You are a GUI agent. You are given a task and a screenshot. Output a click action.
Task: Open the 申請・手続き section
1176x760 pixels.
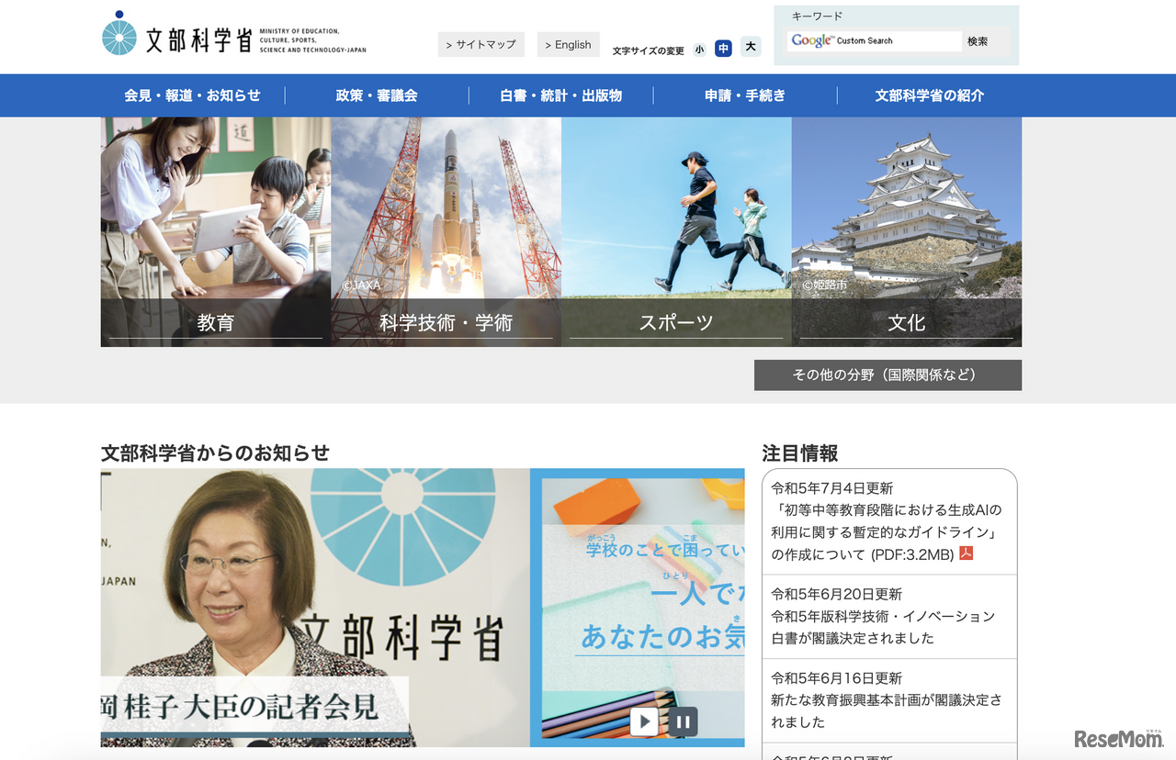pos(744,95)
